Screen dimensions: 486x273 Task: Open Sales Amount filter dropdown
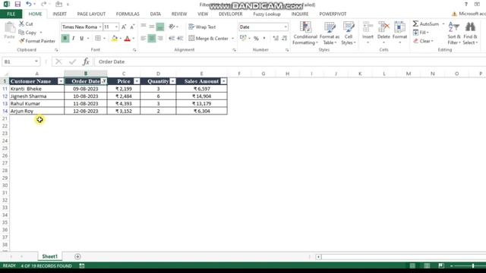223,81
